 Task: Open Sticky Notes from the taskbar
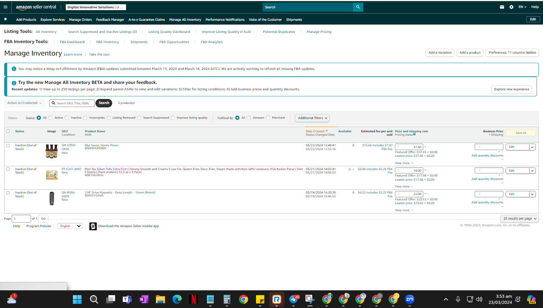click(260, 299)
